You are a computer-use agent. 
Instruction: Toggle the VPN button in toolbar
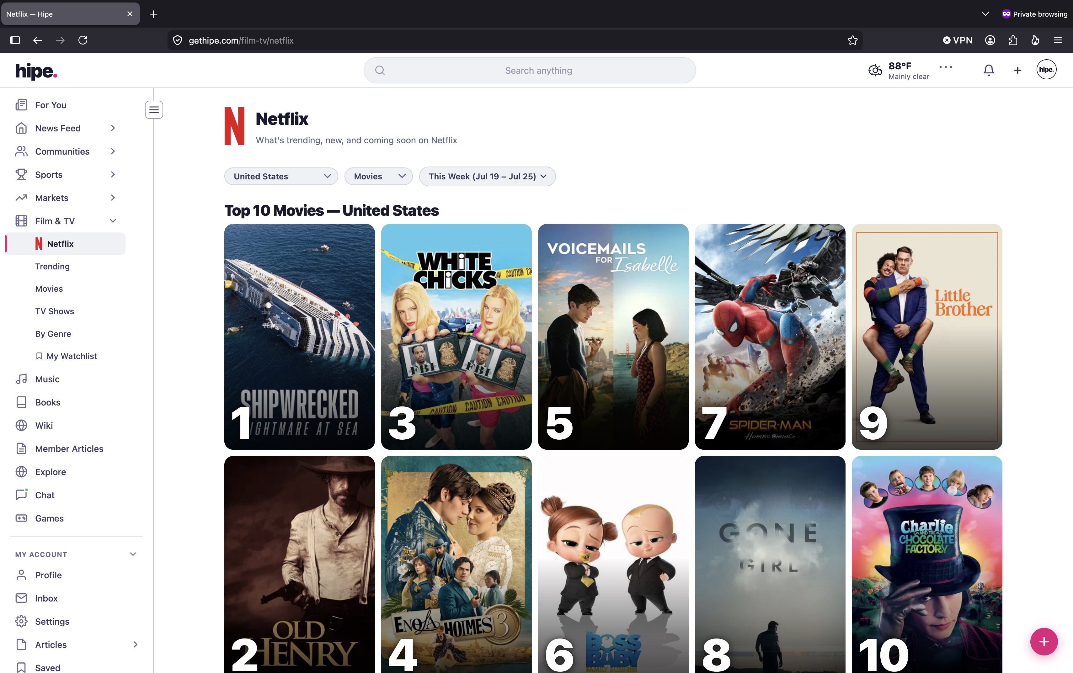click(x=958, y=40)
